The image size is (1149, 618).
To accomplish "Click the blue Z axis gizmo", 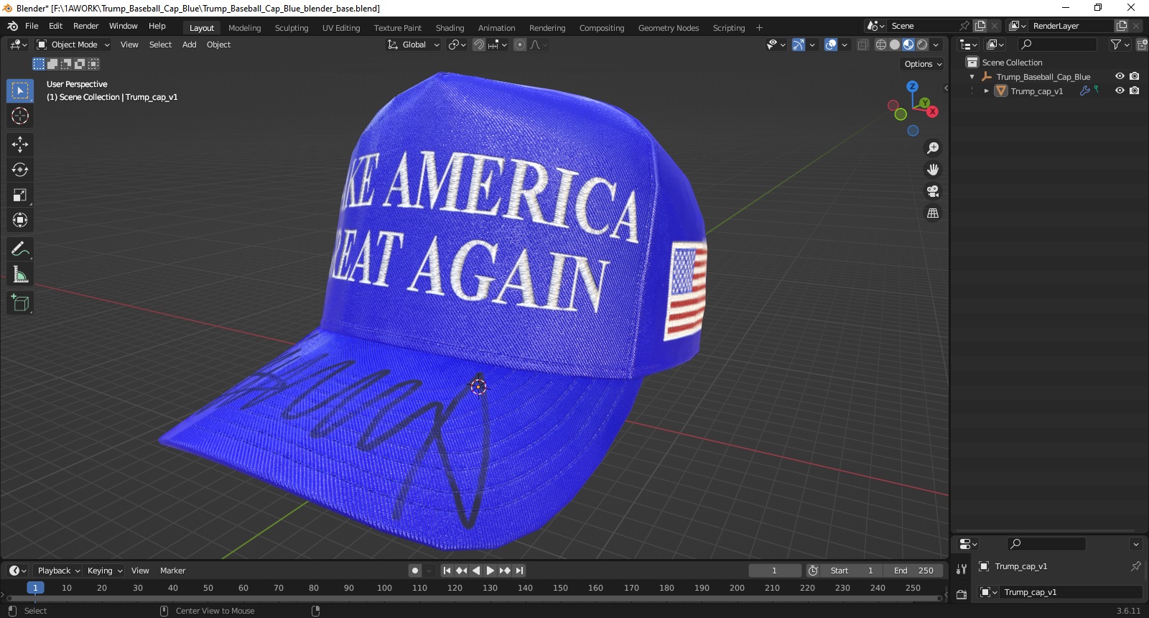I will point(912,86).
